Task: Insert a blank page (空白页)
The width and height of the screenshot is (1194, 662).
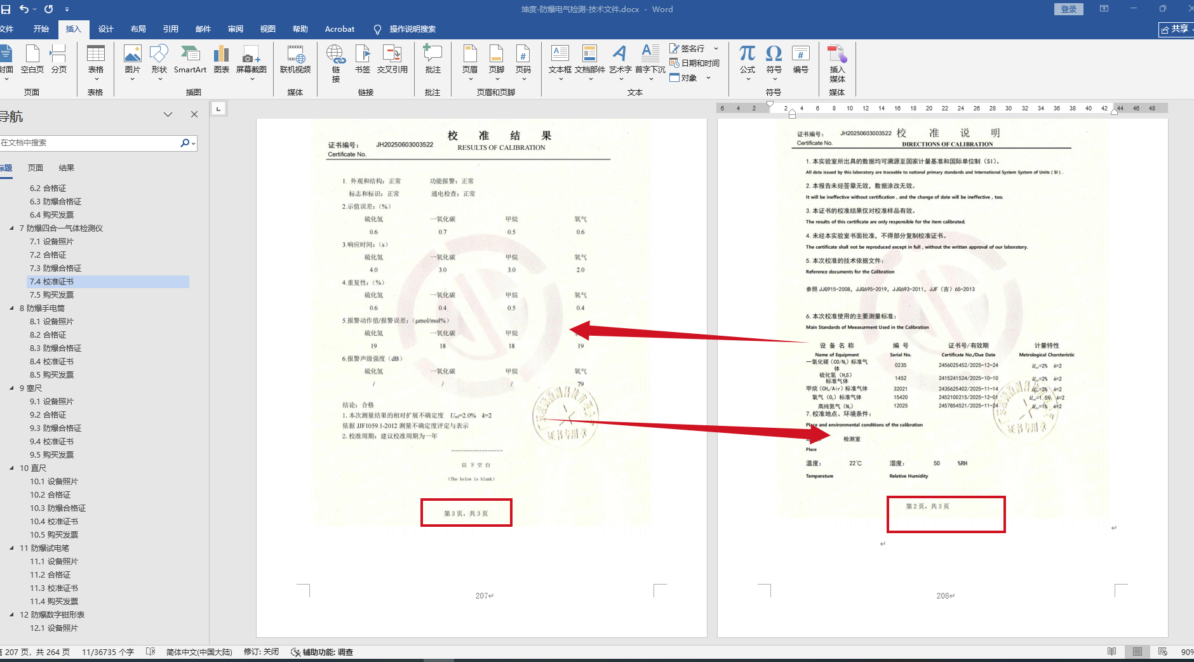Action: (x=32, y=60)
